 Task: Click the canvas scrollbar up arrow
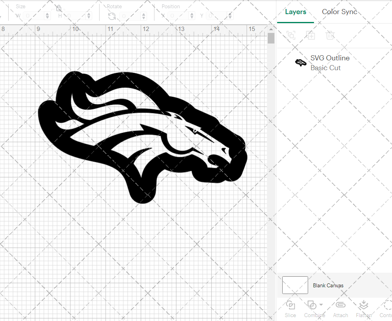pyautogui.click(x=271, y=29)
